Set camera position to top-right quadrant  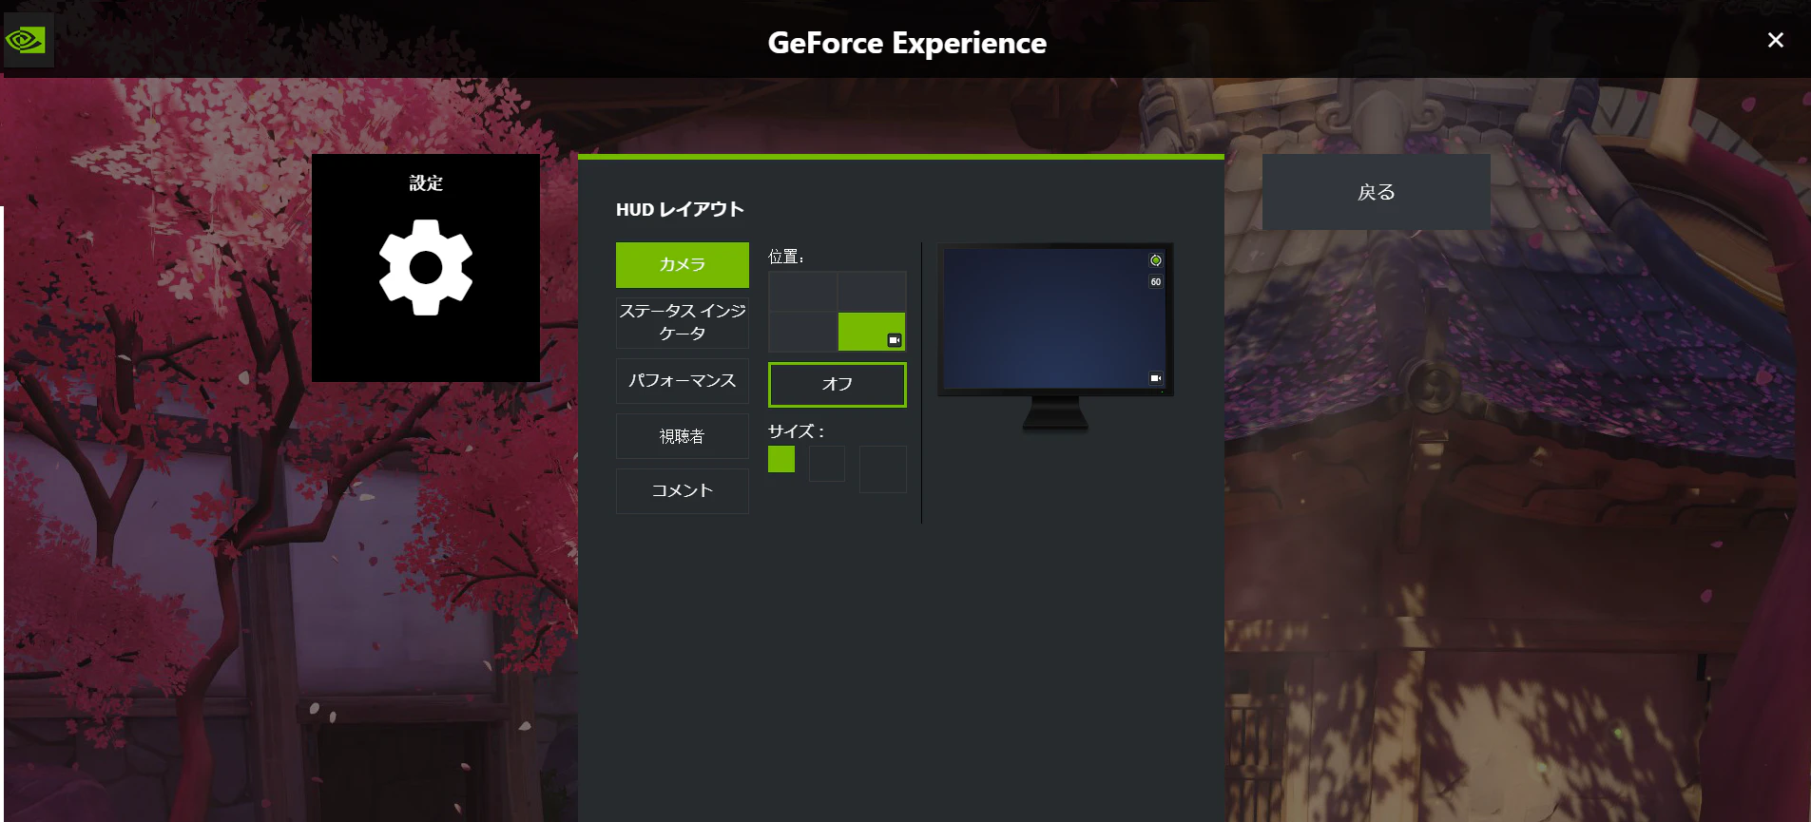click(872, 291)
